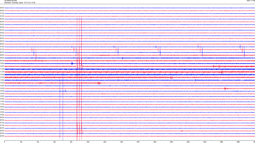255x143 pixels.
Task: Click the station code IG.AAPN.00.EHZ
Action: [11, 1]
